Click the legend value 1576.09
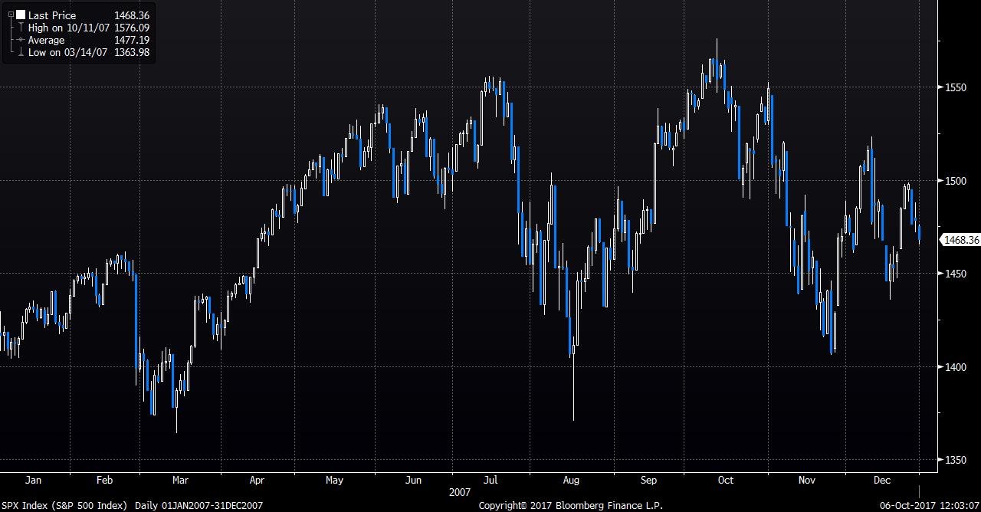Screen dimensions: 981x512 132,28
